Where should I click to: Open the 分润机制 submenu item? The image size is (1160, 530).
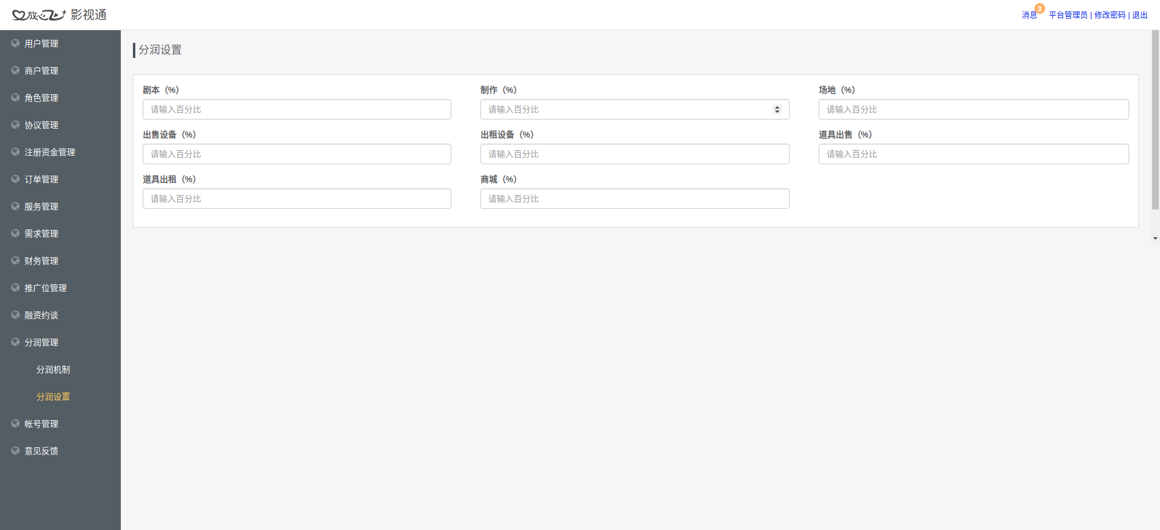[53, 369]
